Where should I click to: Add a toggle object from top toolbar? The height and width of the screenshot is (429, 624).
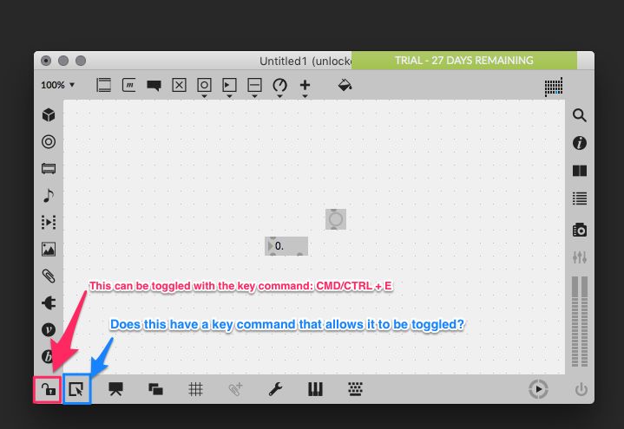[179, 85]
